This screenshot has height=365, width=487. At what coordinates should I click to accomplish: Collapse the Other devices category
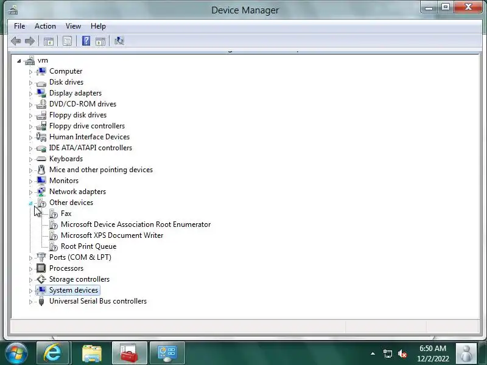click(x=30, y=203)
